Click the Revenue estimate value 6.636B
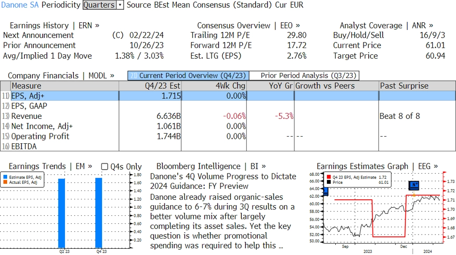Screen dimensions: 456x255 (169, 116)
